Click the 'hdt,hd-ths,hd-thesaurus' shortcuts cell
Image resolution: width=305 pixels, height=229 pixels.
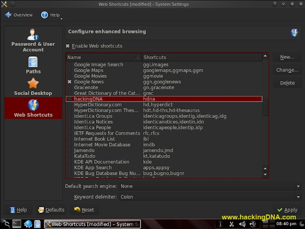(171, 110)
